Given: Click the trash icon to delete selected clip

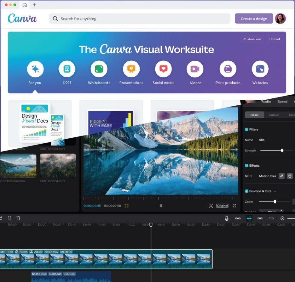Looking at the screenshot, I should (x=18, y=218).
